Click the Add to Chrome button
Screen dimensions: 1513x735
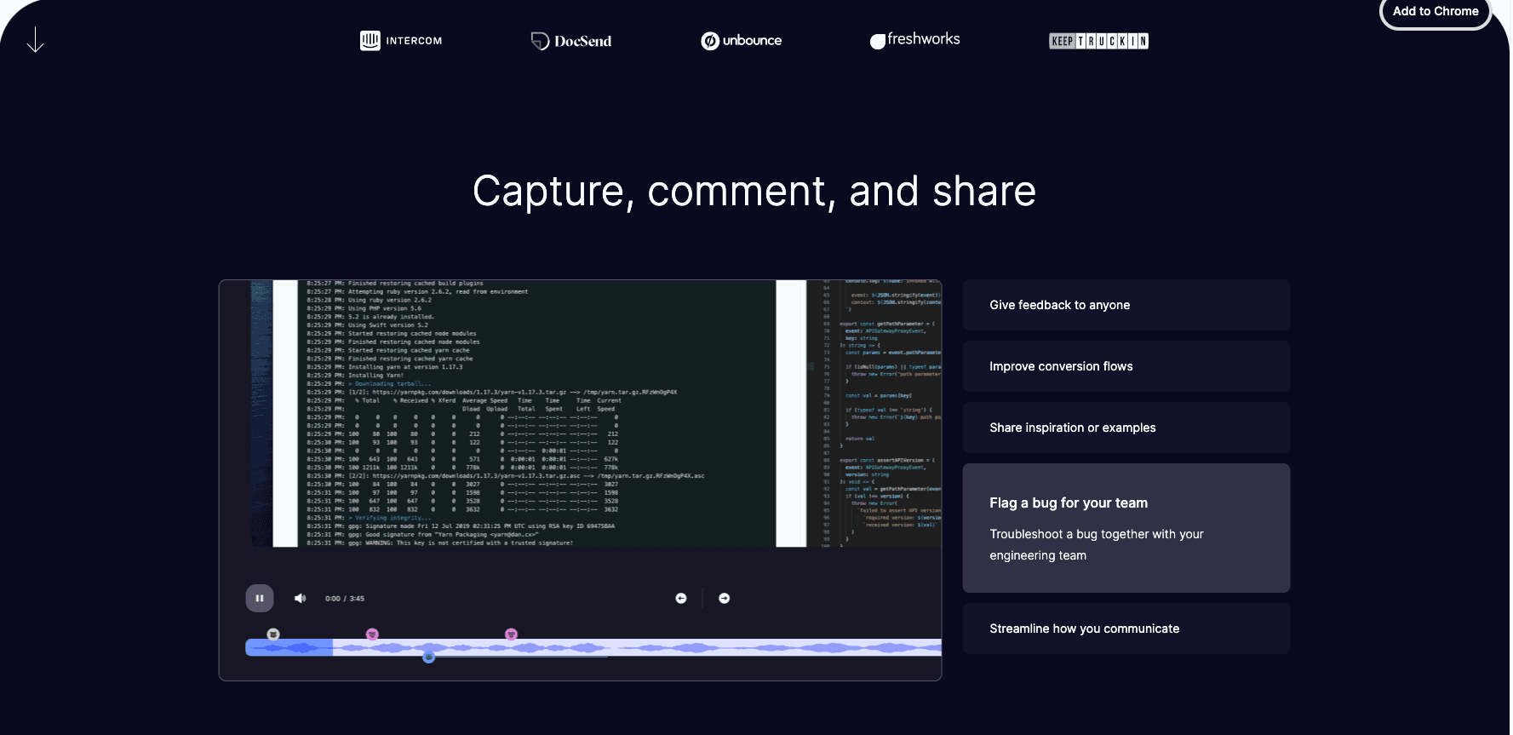[x=1436, y=12]
